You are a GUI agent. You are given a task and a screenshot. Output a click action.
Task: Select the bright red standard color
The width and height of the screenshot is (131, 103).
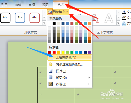[54, 52]
